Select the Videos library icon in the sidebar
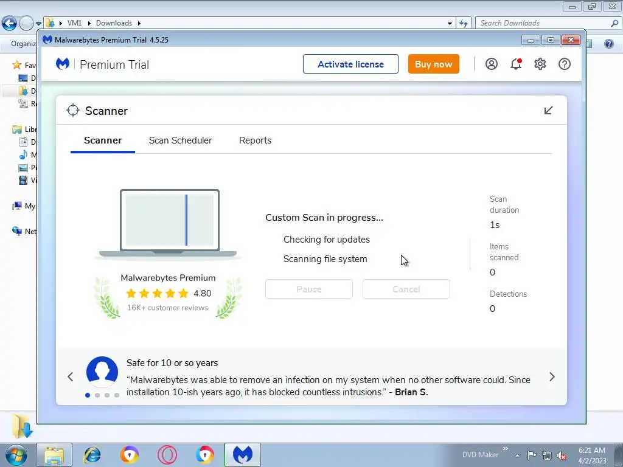 pos(24,180)
